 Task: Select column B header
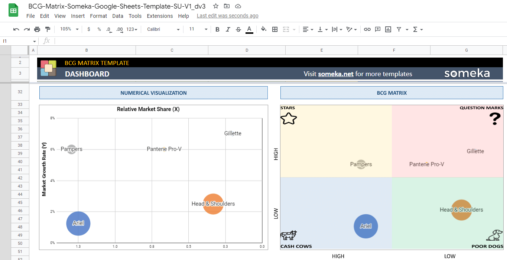(x=87, y=50)
